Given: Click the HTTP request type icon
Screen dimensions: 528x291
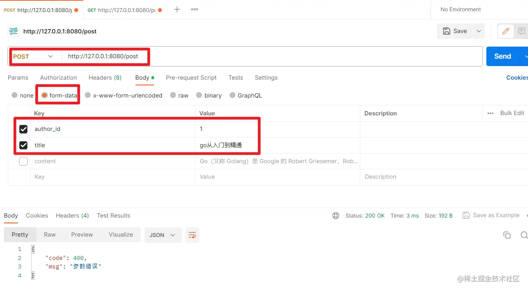Looking at the screenshot, I should click(x=14, y=31).
